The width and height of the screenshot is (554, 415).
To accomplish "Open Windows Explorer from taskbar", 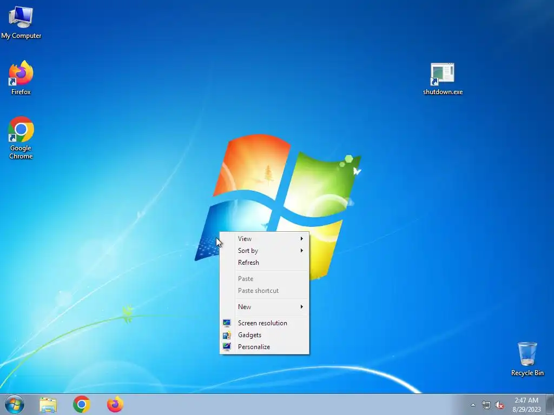I will pos(48,404).
